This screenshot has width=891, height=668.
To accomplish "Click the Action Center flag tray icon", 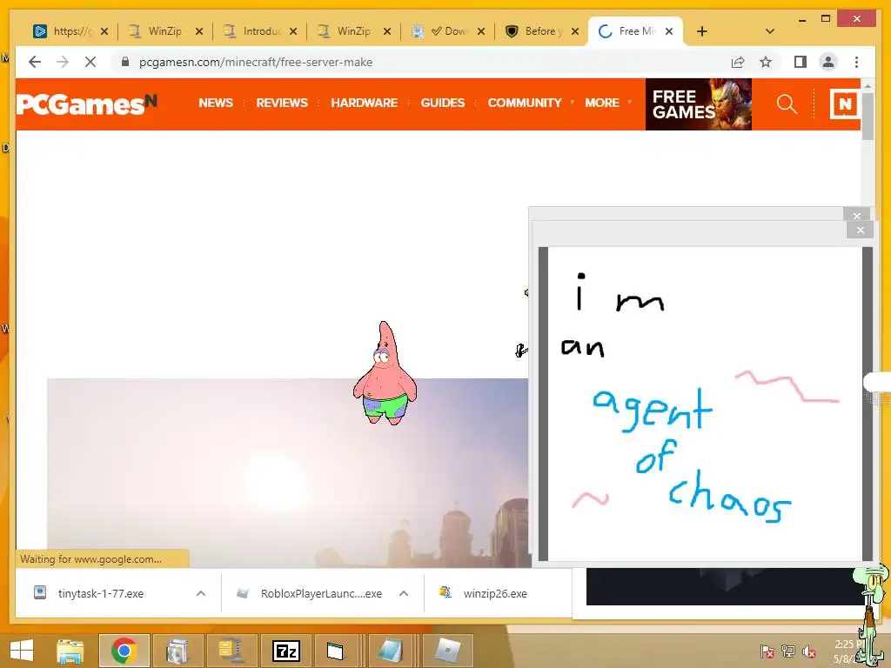I will point(767,651).
